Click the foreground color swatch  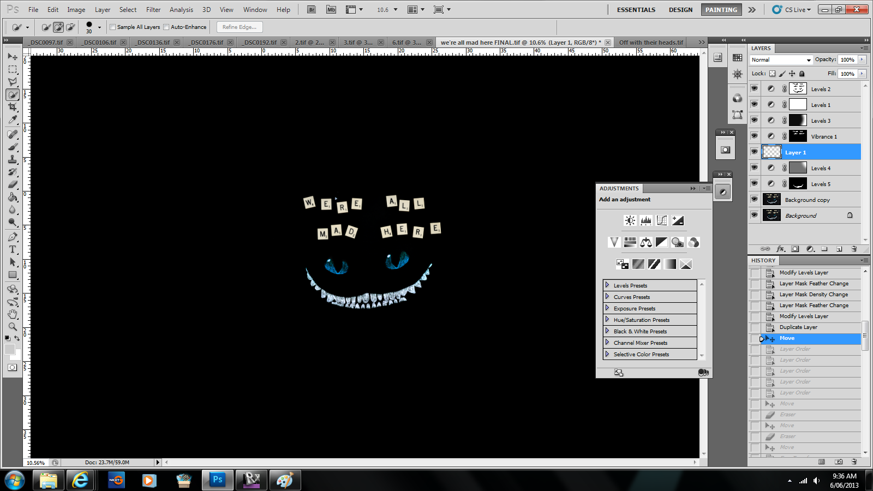tap(9, 349)
